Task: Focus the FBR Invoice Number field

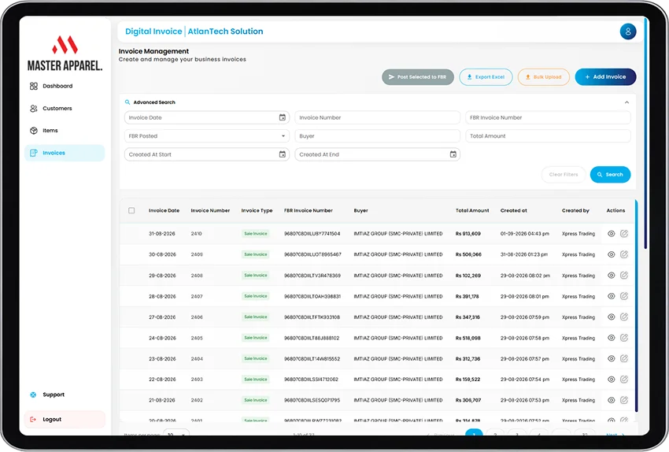Action: (x=548, y=117)
